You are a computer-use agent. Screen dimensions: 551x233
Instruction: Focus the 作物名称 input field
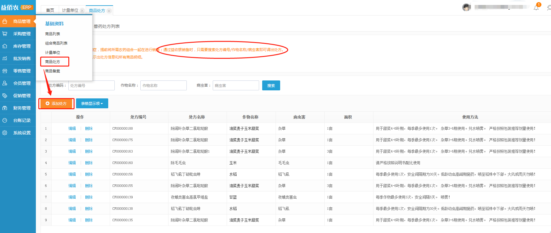click(163, 86)
